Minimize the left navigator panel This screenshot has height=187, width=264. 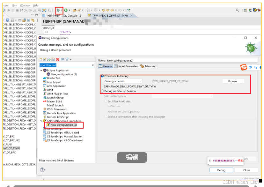tap(32, 15)
